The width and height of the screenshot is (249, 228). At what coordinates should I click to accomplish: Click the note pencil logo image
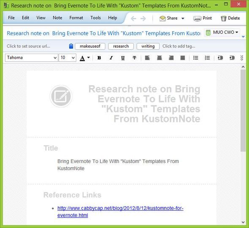coord(61,96)
